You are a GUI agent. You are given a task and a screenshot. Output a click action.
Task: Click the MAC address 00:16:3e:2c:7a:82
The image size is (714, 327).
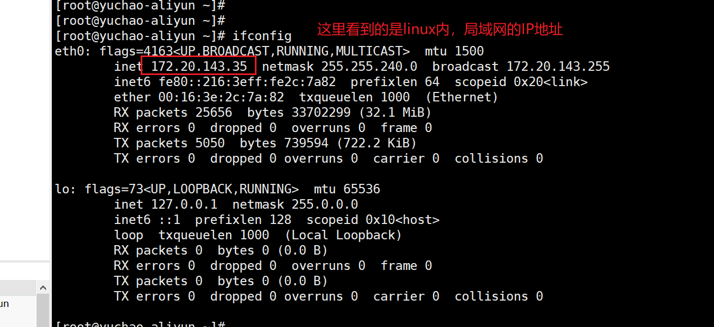221,97
